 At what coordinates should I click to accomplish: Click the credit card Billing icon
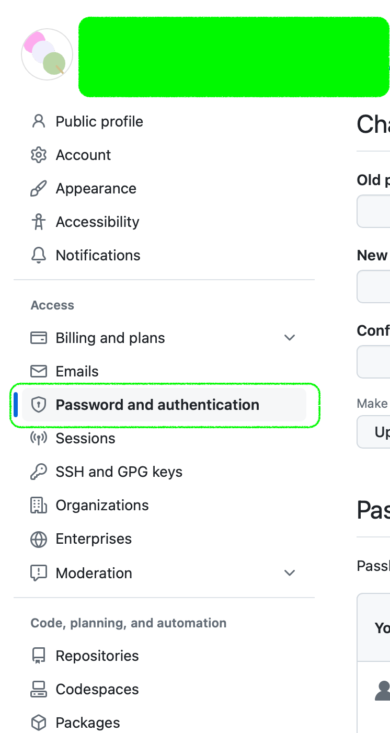[x=39, y=338]
